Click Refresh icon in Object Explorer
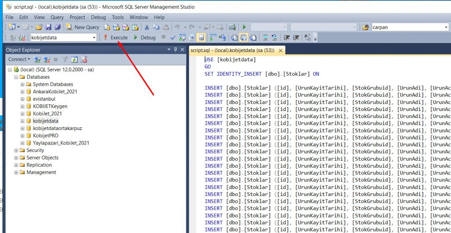Image resolution: width=451 pixels, height=233 pixels. [x=74, y=59]
